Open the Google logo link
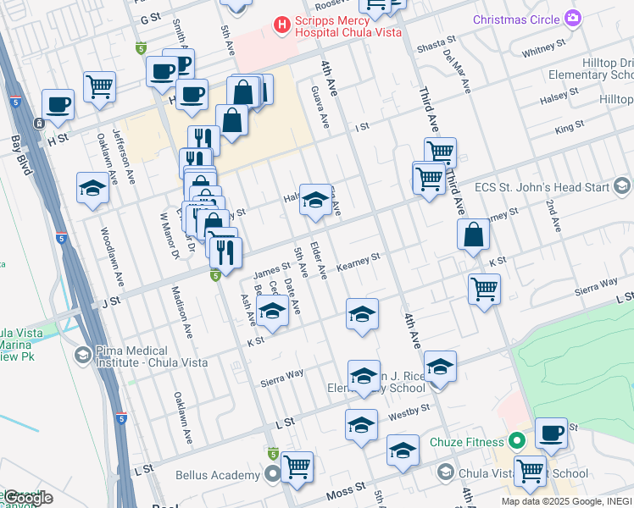This screenshot has width=634, height=508. [27, 498]
